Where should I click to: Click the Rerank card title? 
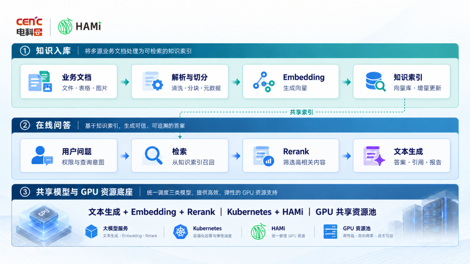click(296, 152)
